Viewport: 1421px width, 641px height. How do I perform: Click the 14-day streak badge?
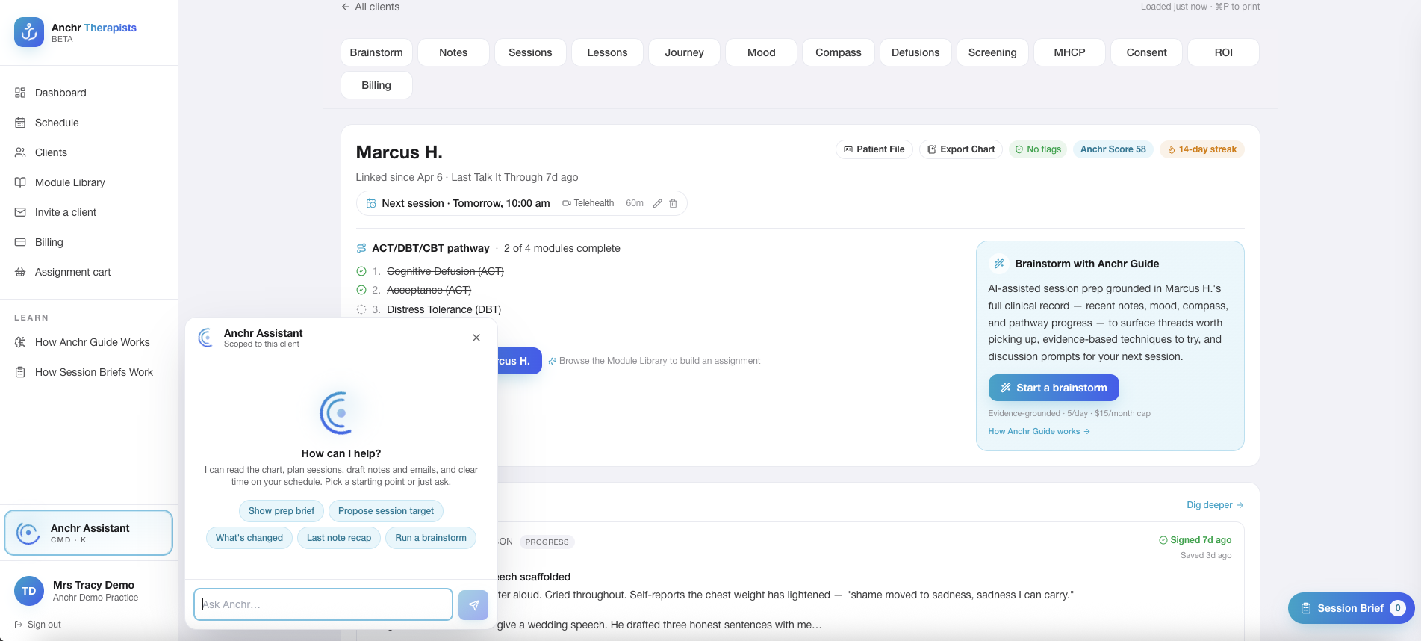click(1202, 149)
